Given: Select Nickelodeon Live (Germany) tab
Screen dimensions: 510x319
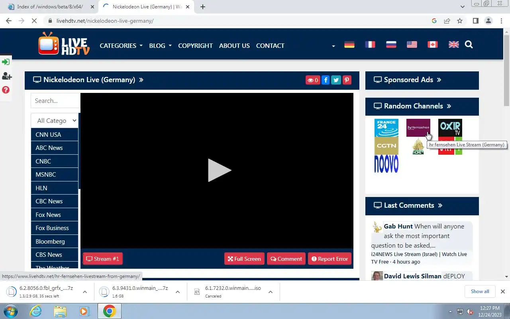Looking at the screenshot, I should 146,7.
